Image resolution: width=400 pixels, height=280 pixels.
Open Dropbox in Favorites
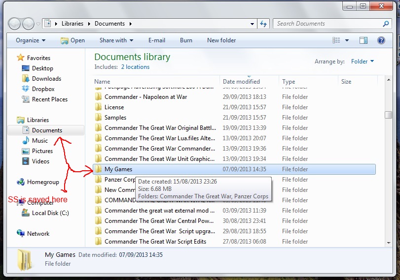38,89
